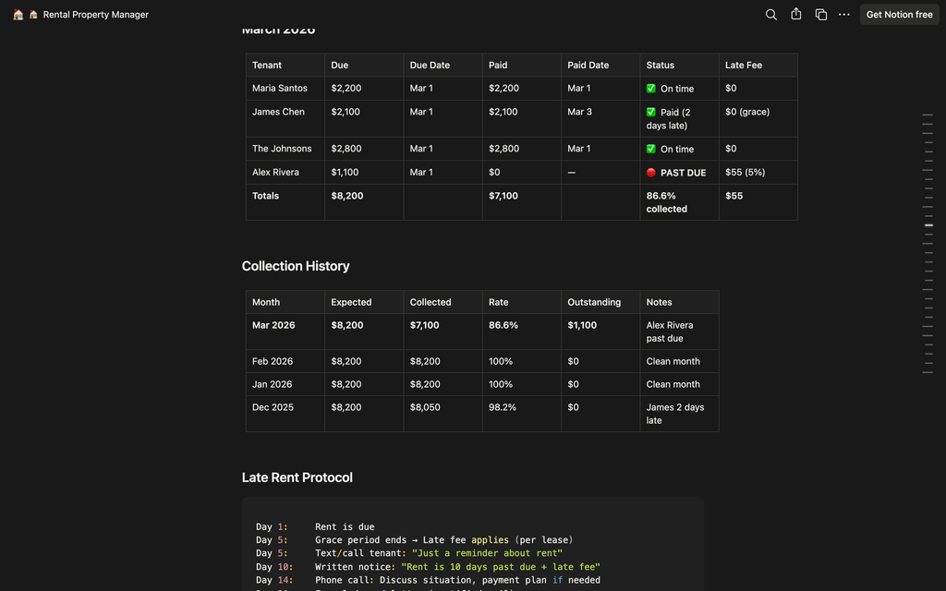Select the Mar 2026 month cell
This screenshot has height=591, width=946.
(x=285, y=332)
